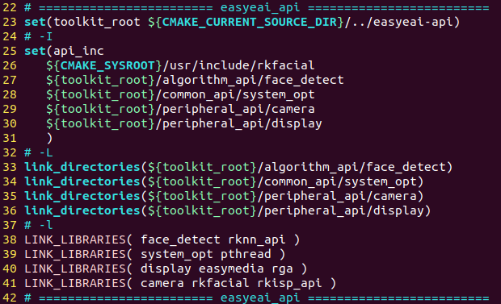Click line number 42 in the gutter

coord(10,298)
